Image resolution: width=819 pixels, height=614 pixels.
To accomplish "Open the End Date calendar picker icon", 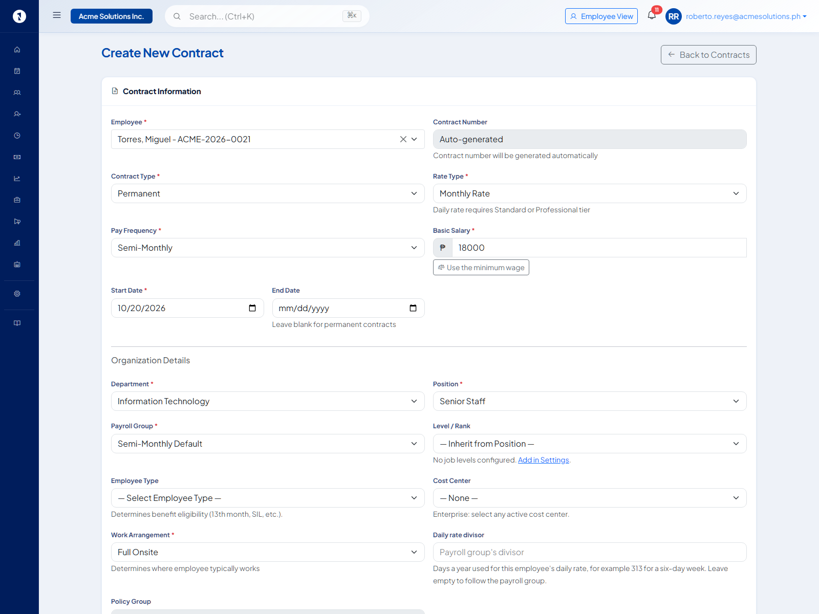I will tap(413, 308).
